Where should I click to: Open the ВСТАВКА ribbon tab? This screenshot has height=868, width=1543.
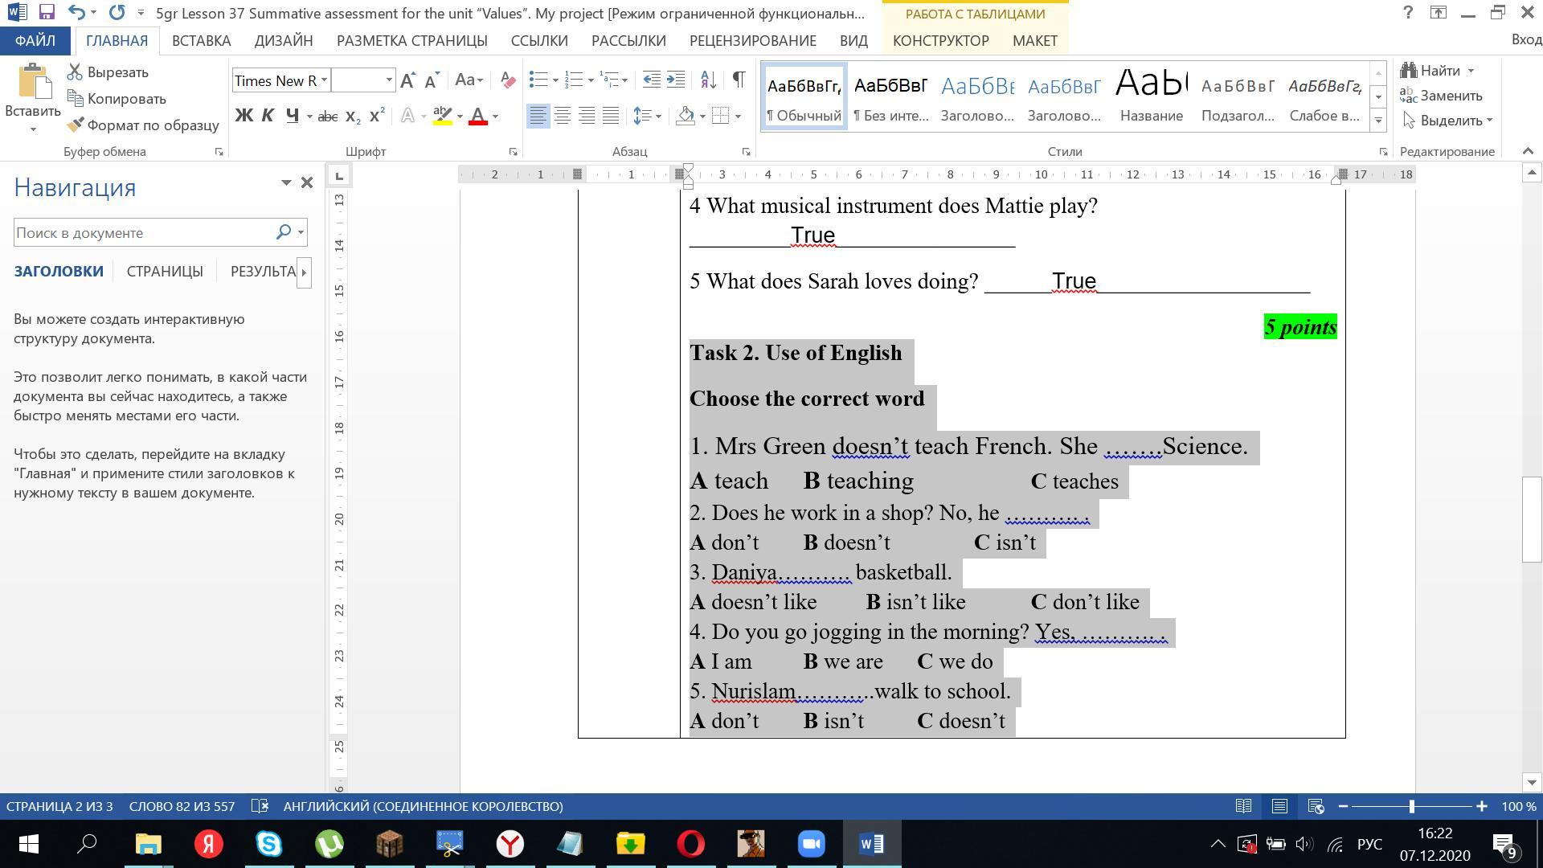point(201,40)
